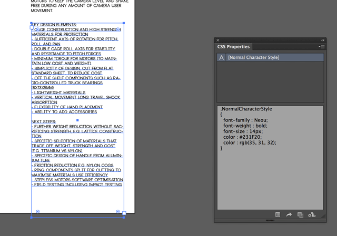Open the CSS Export Options icon
Image resolution: width=337 pixels, height=236 pixels.
tap(277, 214)
